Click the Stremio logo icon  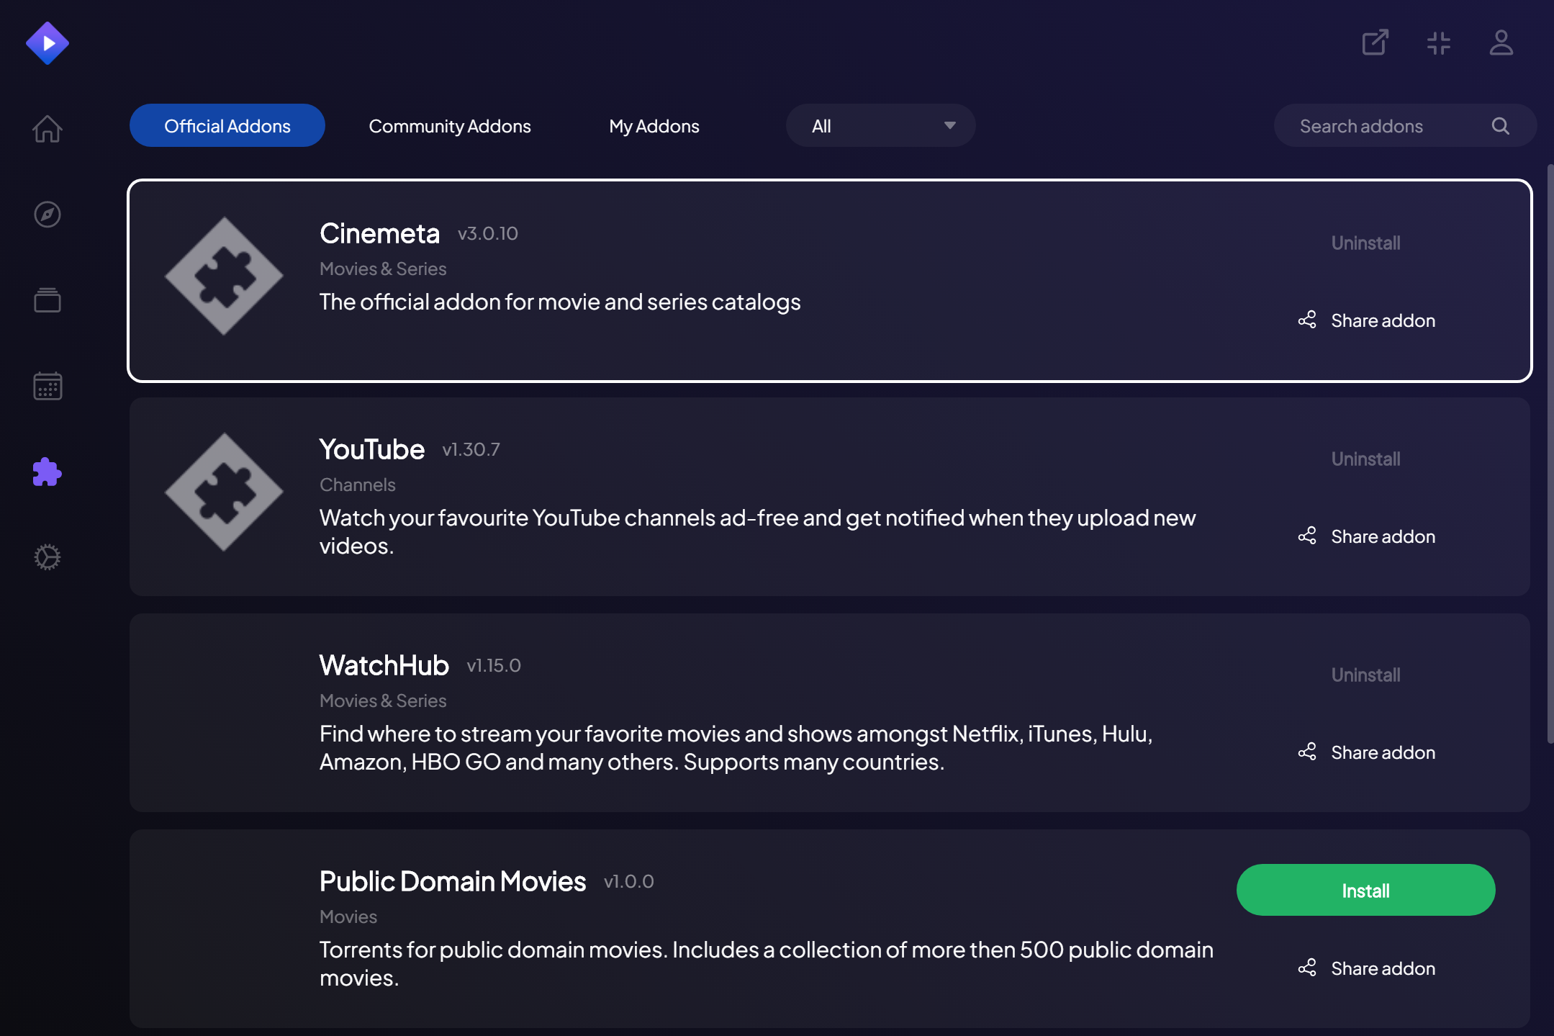[x=48, y=43]
